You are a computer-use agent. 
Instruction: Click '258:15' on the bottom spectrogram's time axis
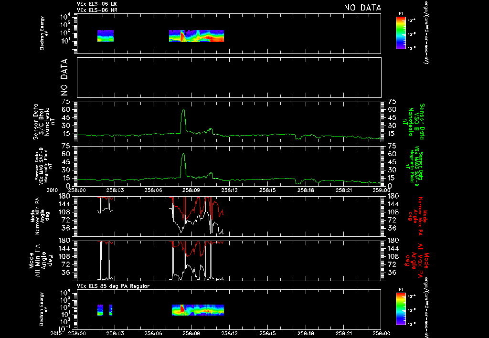pos(267,334)
